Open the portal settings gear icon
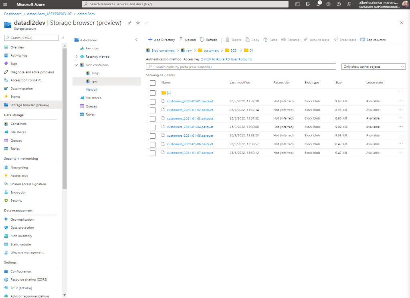The image size is (410, 298). (x=328, y=4)
